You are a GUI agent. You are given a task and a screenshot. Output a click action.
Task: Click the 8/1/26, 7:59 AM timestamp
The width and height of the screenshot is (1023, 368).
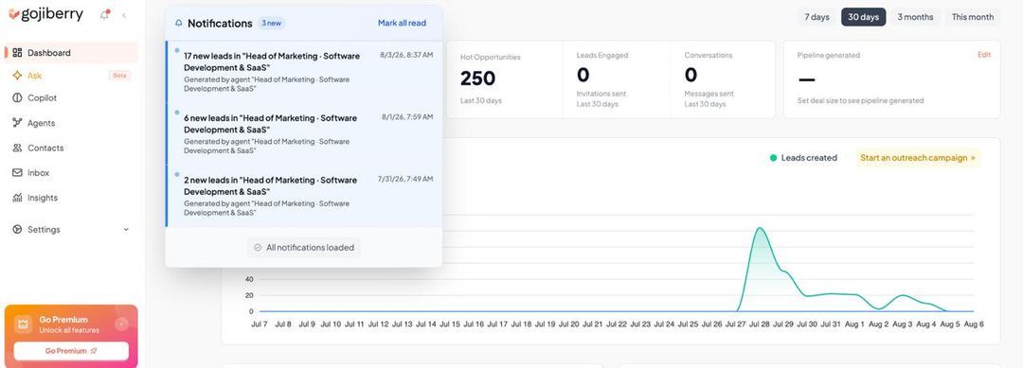tap(407, 117)
